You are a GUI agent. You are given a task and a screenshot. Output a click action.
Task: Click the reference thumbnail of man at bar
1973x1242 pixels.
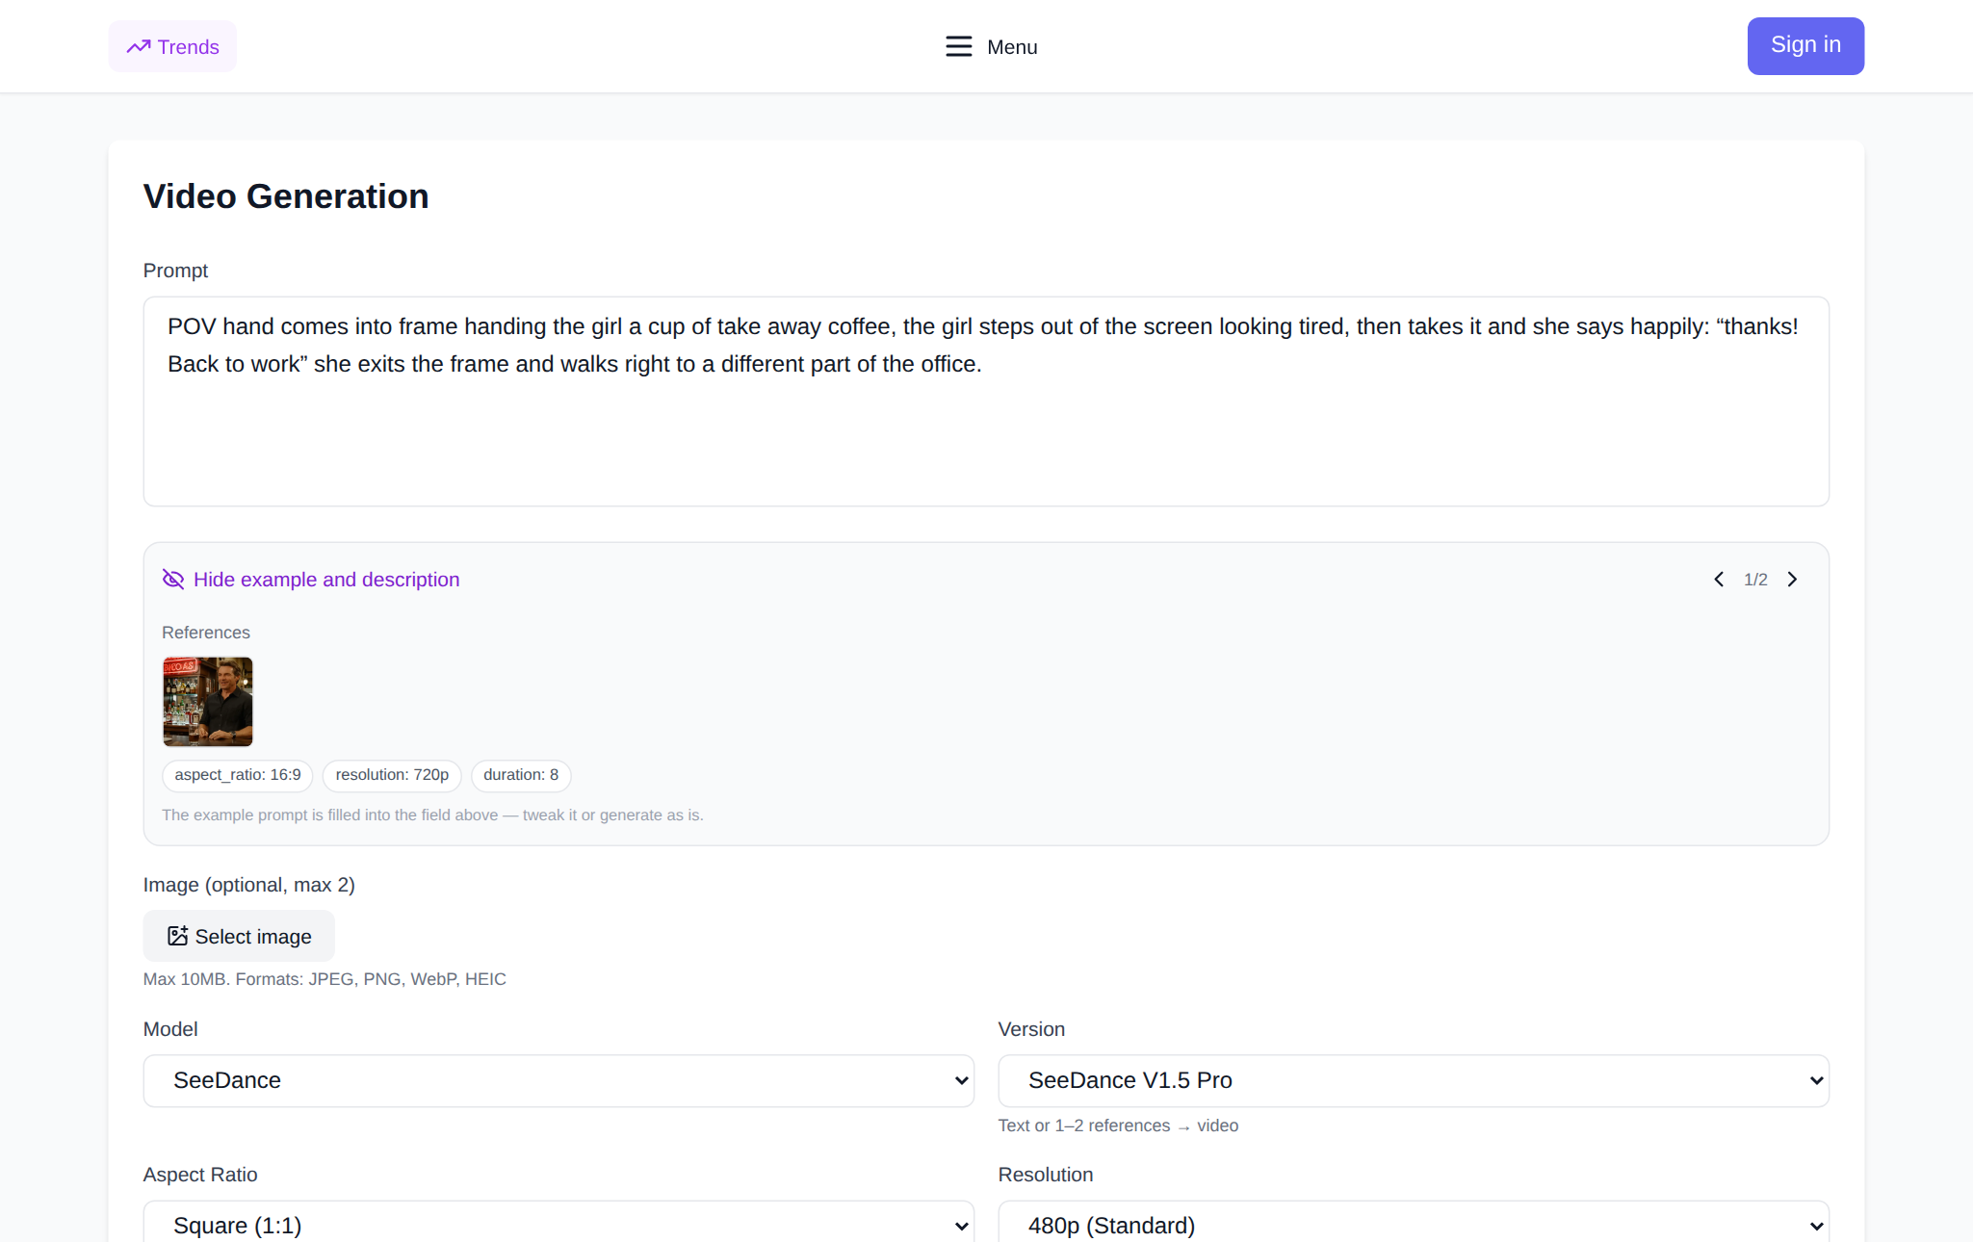point(208,702)
